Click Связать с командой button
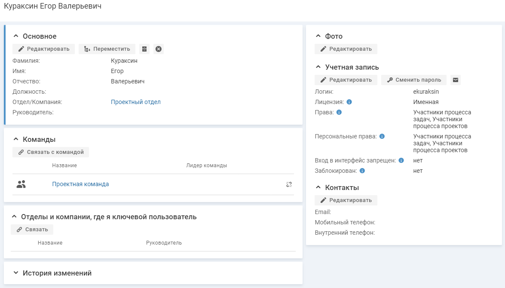Image resolution: width=505 pixels, height=288 pixels. tap(51, 152)
